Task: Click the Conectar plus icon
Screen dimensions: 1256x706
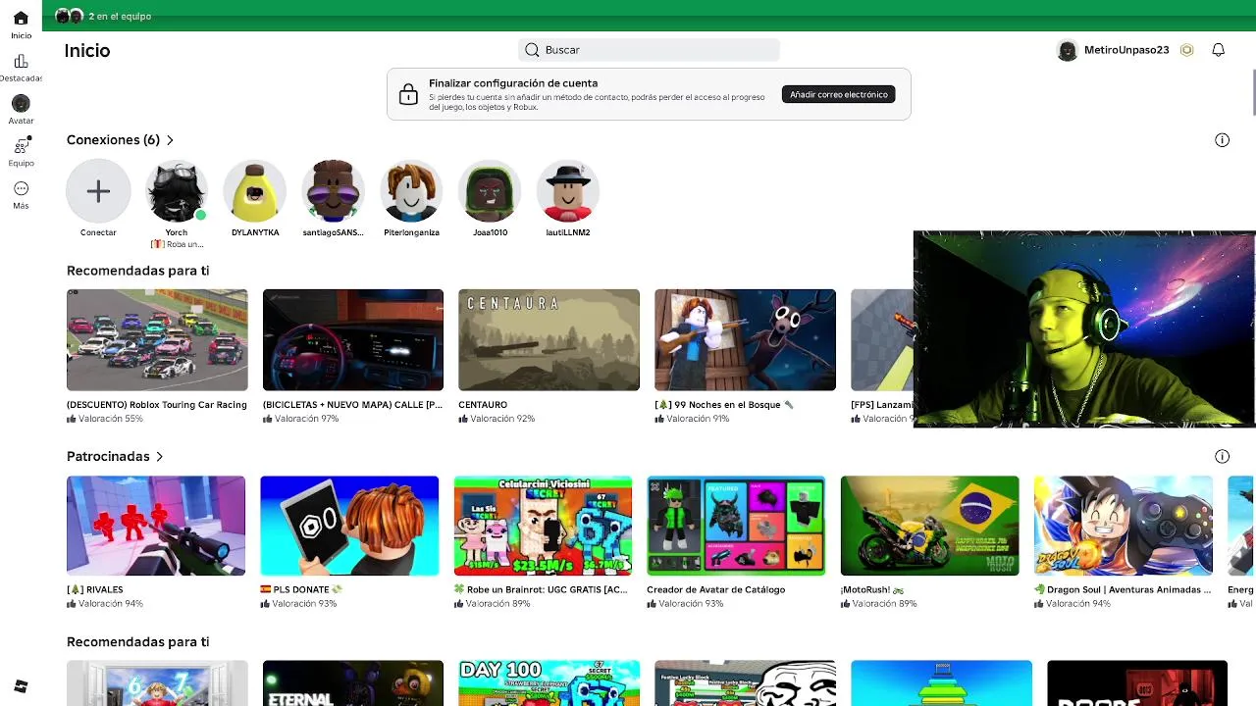Action: (x=98, y=191)
